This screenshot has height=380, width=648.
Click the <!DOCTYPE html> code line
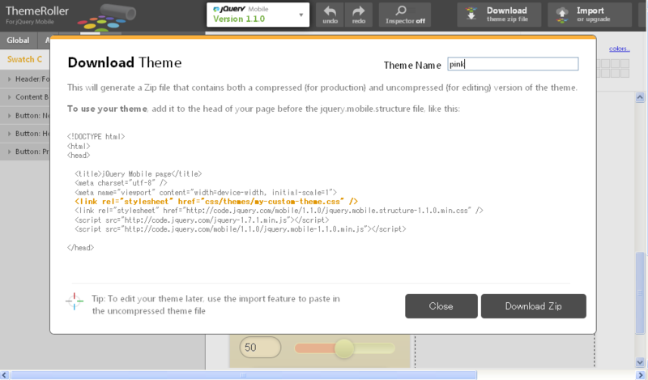[x=96, y=136]
